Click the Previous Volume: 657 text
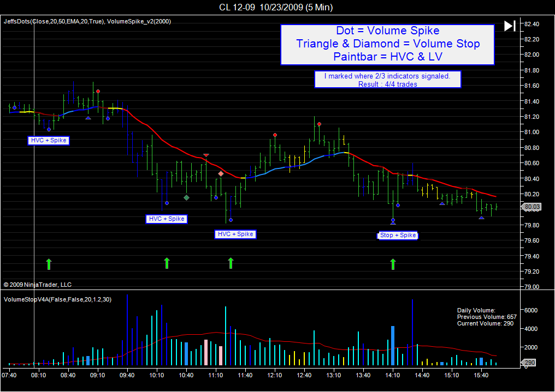 [x=487, y=317]
